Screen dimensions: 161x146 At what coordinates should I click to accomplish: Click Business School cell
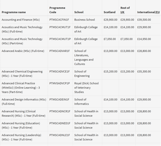pyautogui.click(x=84, y=20)
